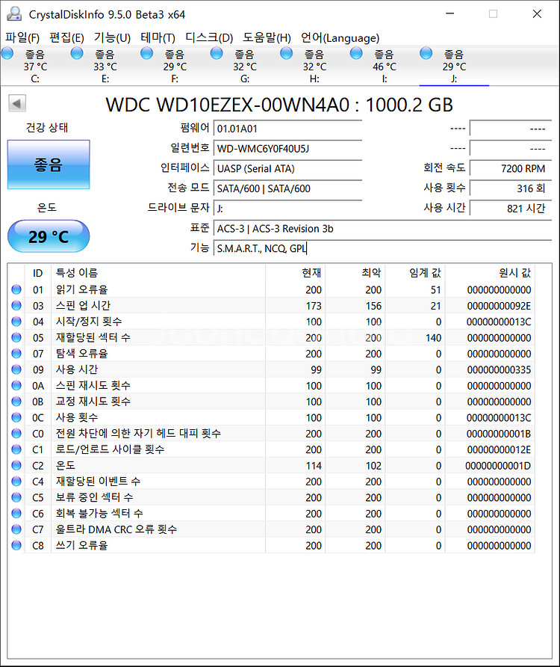
Task: Click the previous disk arrow button
Action: [17, 103]
